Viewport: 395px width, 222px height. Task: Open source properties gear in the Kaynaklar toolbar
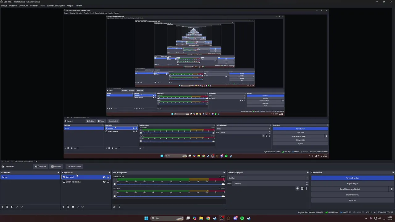(73, 207)
